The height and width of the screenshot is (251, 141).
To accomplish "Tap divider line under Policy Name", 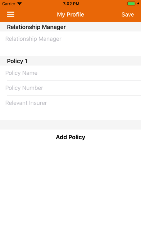I will [74, 80].
